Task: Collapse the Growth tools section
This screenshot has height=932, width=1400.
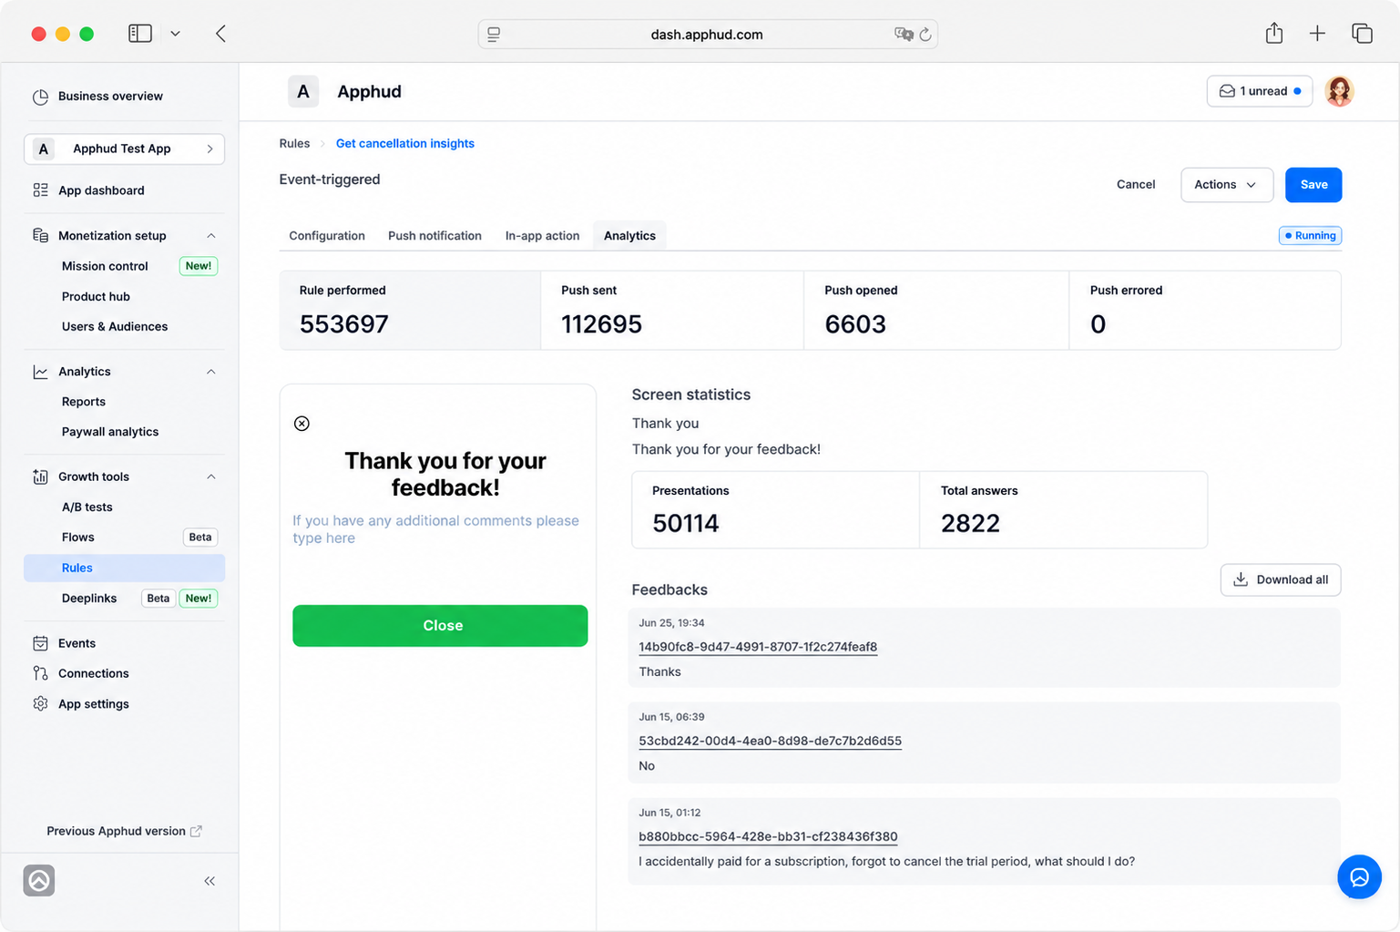Action: 210,476
